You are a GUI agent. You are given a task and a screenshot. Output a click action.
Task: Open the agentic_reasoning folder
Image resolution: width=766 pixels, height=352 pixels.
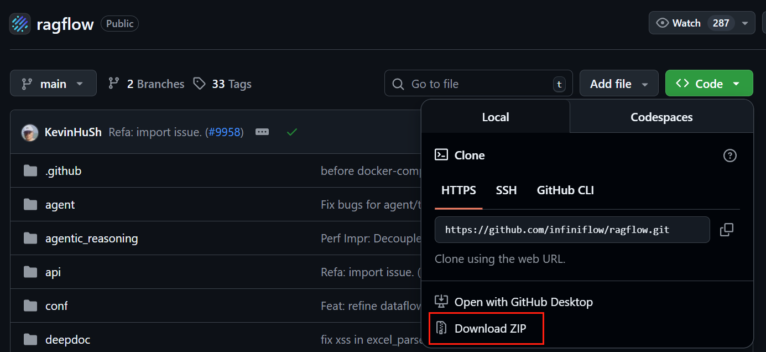pyautogui.click(x=91, y=239)
